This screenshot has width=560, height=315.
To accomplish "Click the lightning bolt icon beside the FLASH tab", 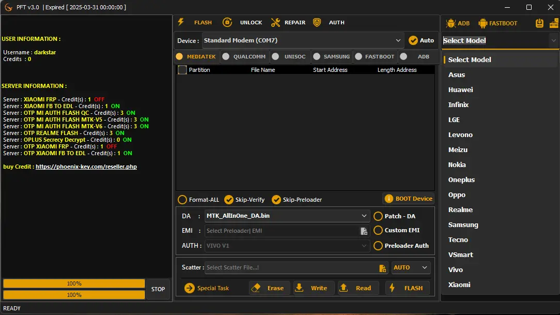I will click(x=181, y=22).
